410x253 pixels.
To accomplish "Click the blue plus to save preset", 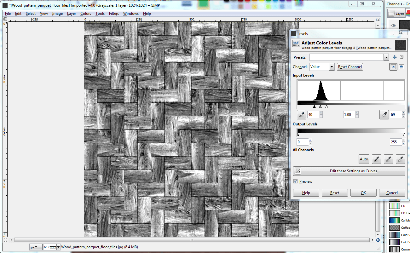I will [x=395, y=57].
